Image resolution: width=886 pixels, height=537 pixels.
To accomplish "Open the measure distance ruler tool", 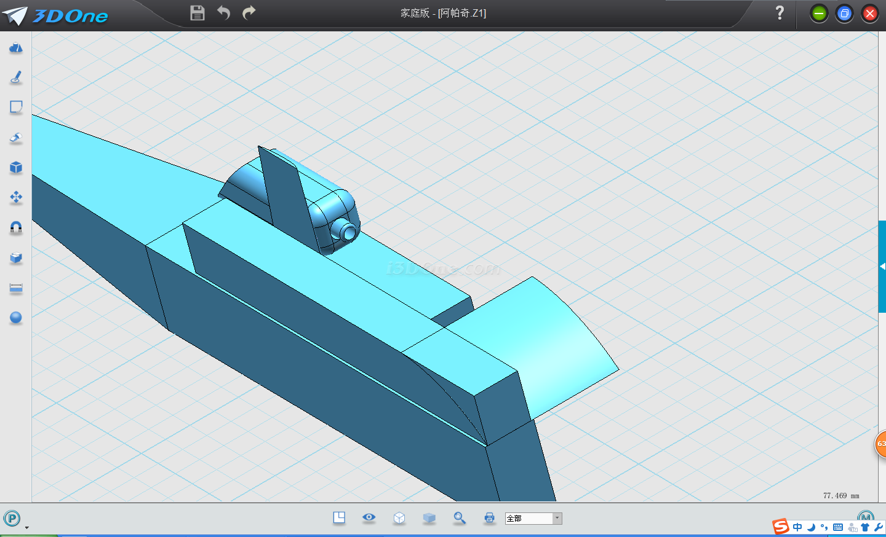I will [x=16, y=288].
